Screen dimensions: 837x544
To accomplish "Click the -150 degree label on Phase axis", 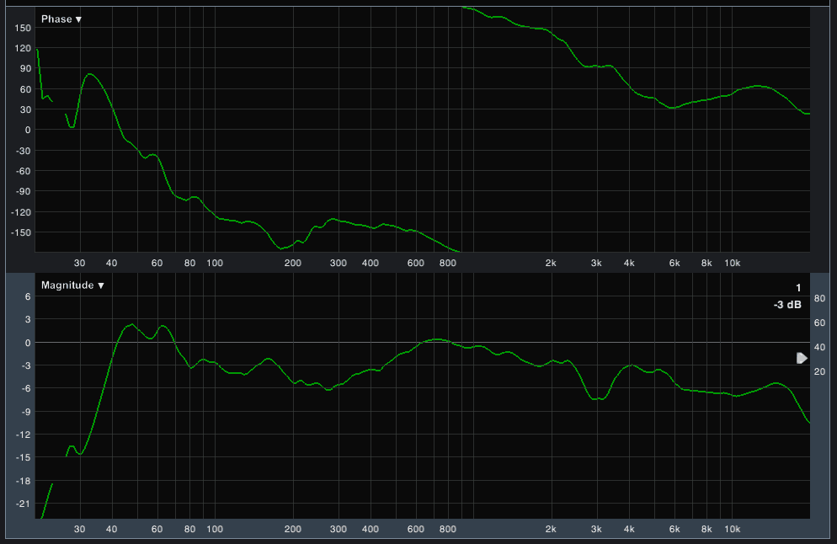I will (x=20, y=232).
